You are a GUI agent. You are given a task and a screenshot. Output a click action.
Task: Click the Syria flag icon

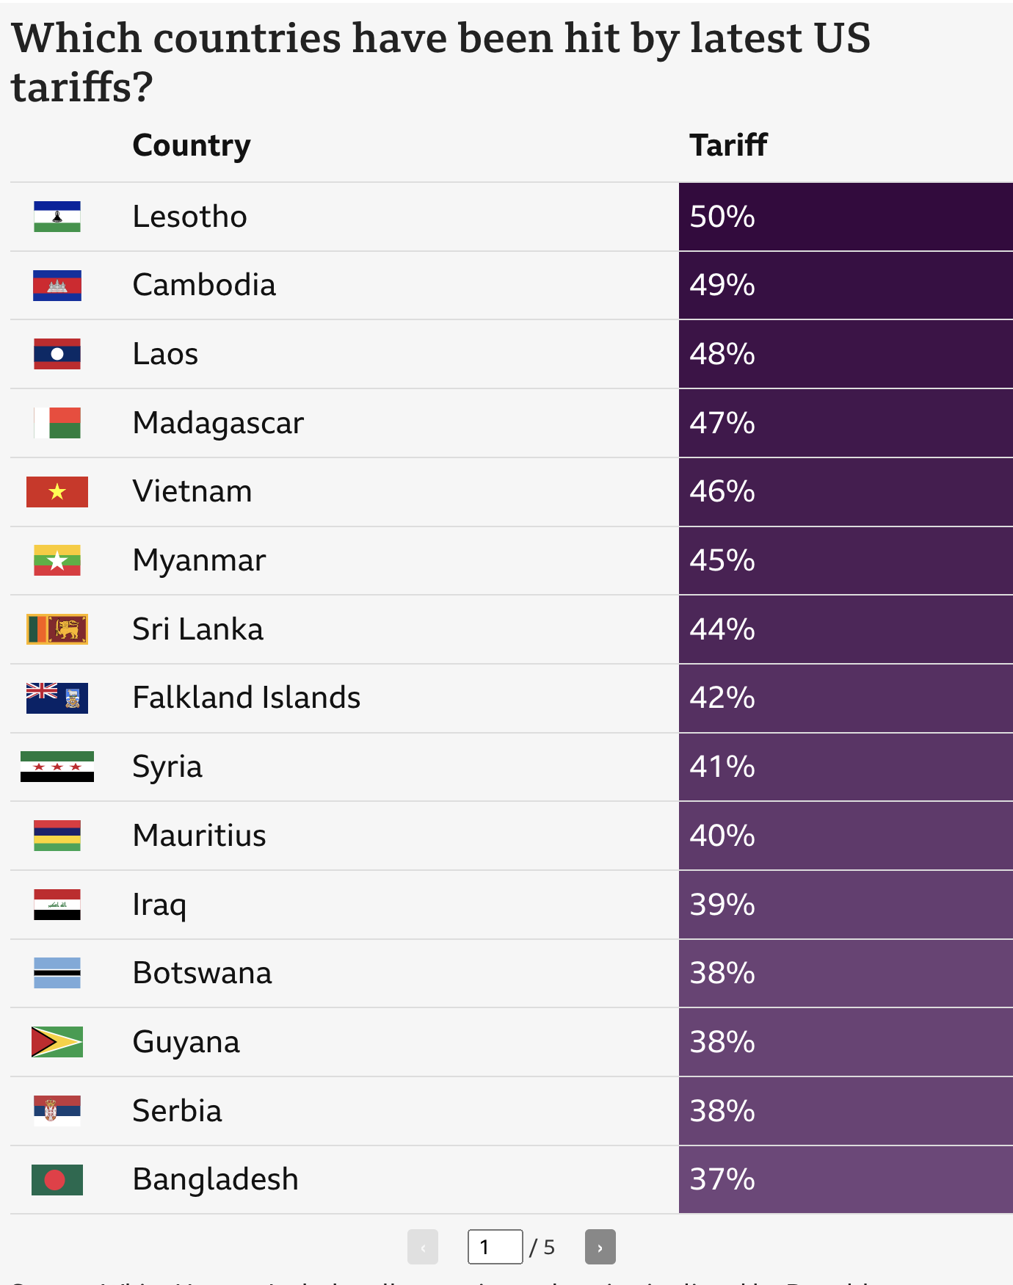click(x=57, y=767)
